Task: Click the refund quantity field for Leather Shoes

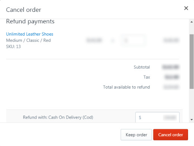Action: coord(133,40)
